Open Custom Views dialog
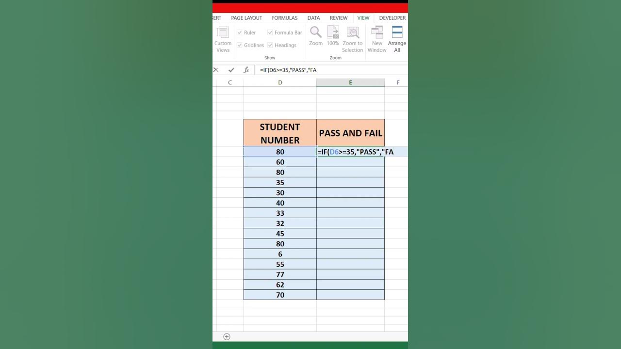 (223, 40)
